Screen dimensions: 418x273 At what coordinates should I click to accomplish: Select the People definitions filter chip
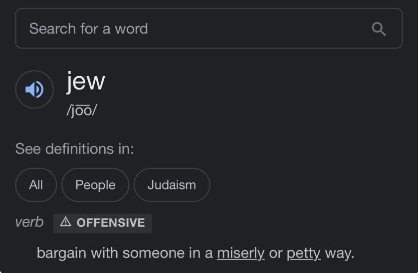point(95,185)
